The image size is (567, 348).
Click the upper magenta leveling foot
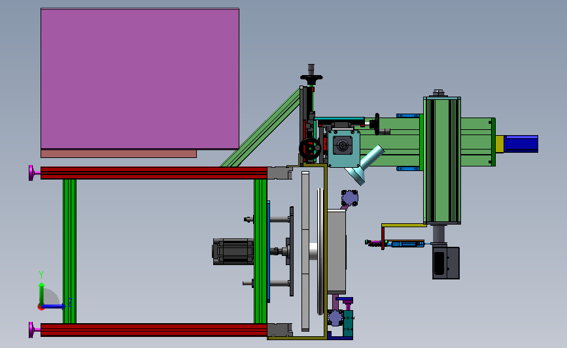point(34,173)
